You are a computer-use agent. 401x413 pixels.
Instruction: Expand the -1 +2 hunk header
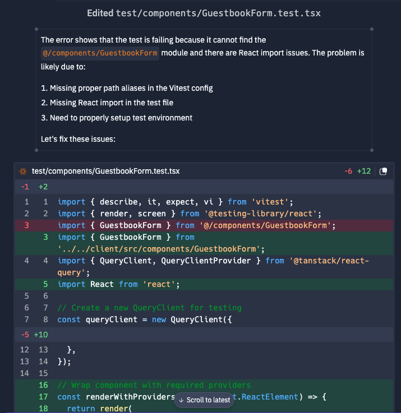click(x=204, y=187)
